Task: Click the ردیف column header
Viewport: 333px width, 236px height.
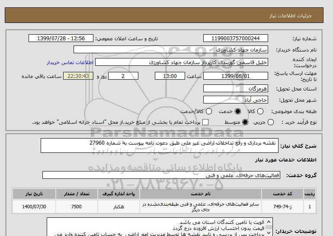Action: 310,194
